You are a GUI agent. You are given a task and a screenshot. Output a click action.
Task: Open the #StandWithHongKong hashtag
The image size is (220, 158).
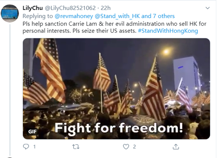tap(168, 31)
